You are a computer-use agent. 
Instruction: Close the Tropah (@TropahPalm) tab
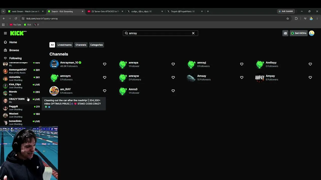coord(202,11)
